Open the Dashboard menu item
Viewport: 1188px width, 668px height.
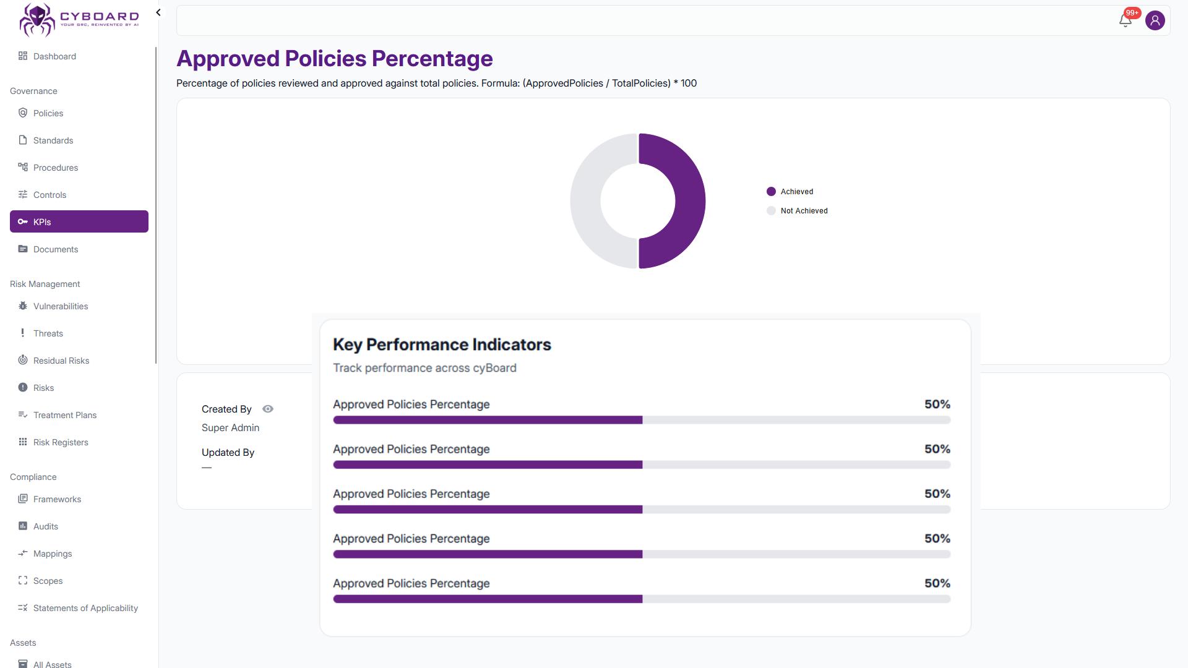click(x=54, y=56)
